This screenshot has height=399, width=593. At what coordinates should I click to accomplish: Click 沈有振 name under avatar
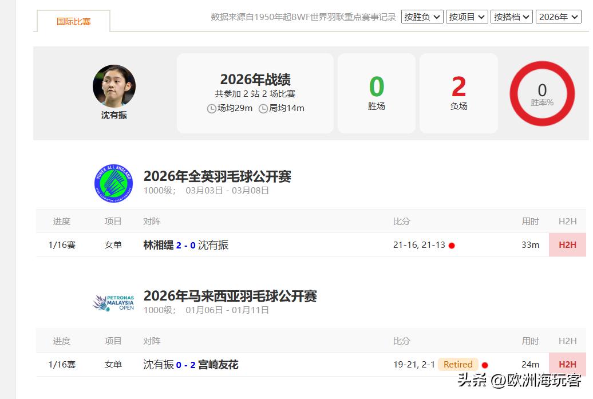point(114,115)
